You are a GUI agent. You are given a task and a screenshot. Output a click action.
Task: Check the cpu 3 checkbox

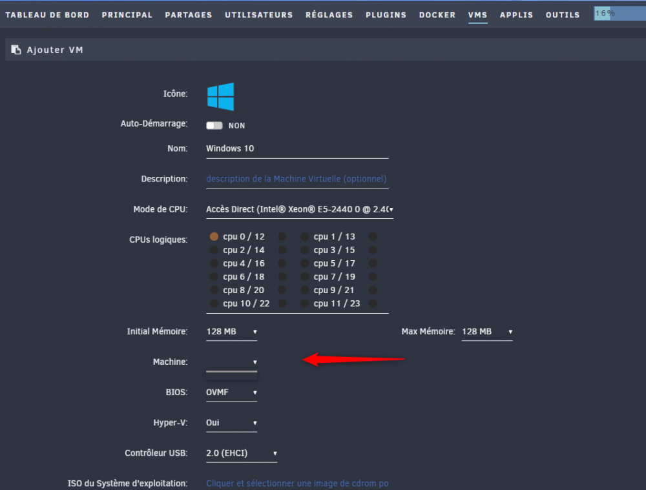[x=304, y=250]
